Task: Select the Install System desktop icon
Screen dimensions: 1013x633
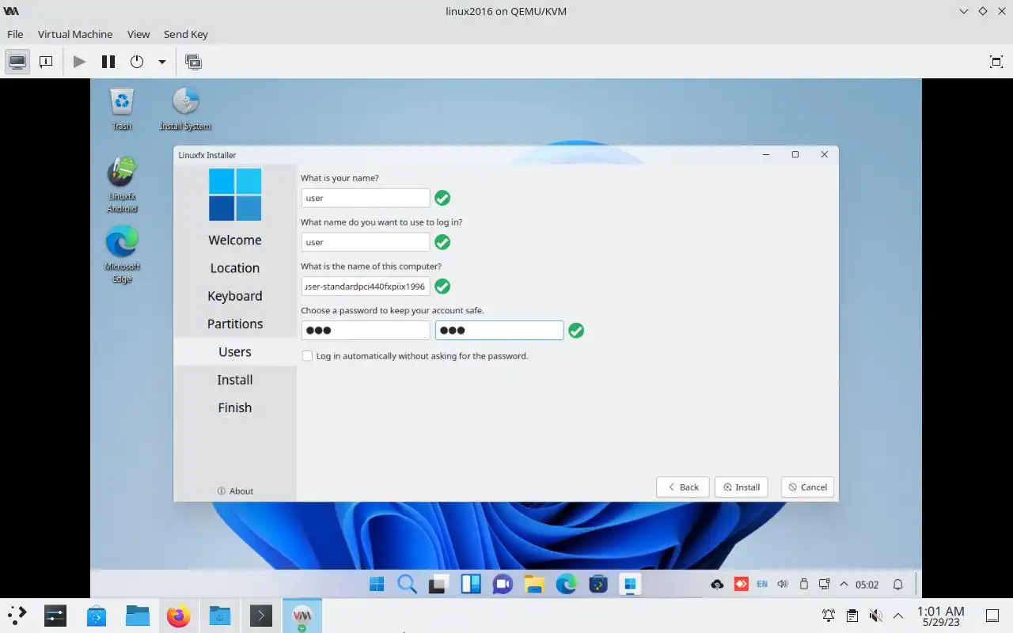Action: click(186, 109)
